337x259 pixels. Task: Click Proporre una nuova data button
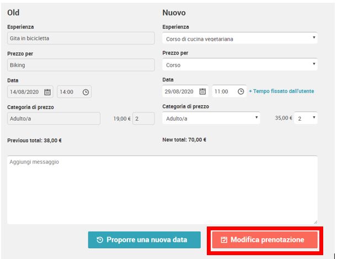[144, 240]
